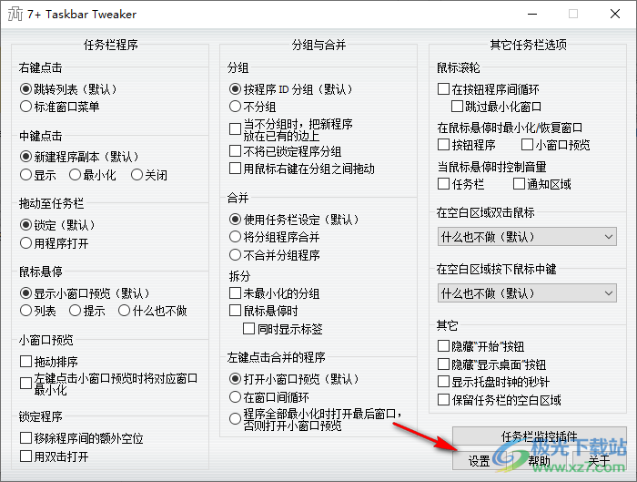637x482 pixels.
Task: Select 不分组 radio option
Action: pyautogui.click(x=235, y=107)
